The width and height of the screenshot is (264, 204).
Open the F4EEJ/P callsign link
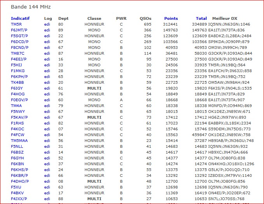[19, 59]
